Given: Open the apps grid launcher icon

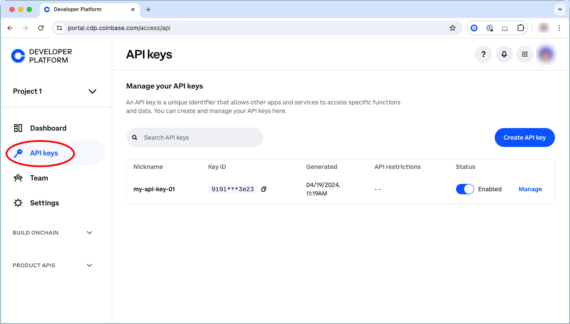Looking at the screenshot, I should (524, 54).
